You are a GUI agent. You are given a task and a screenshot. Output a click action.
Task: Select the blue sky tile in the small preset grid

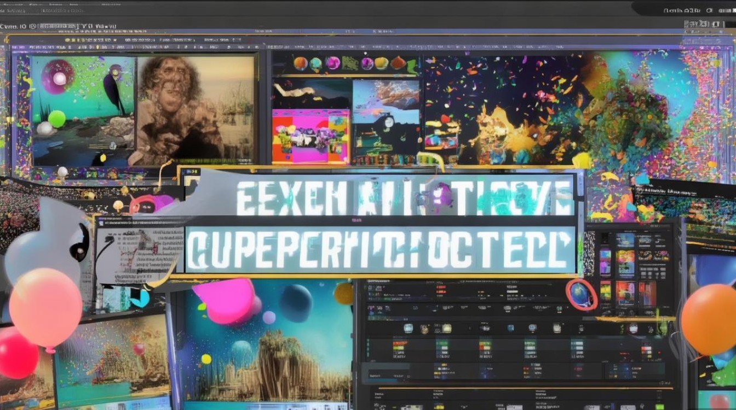click(x=625, y=241)
